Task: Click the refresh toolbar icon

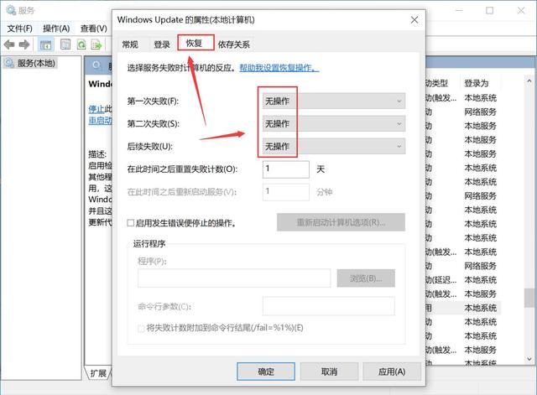Action: point(81,44)
